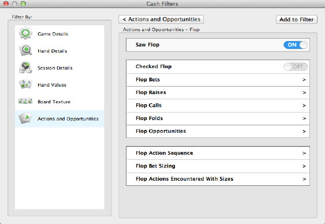
Task: Select Game Details label in sidebar
Action: [x=53, y=34]
